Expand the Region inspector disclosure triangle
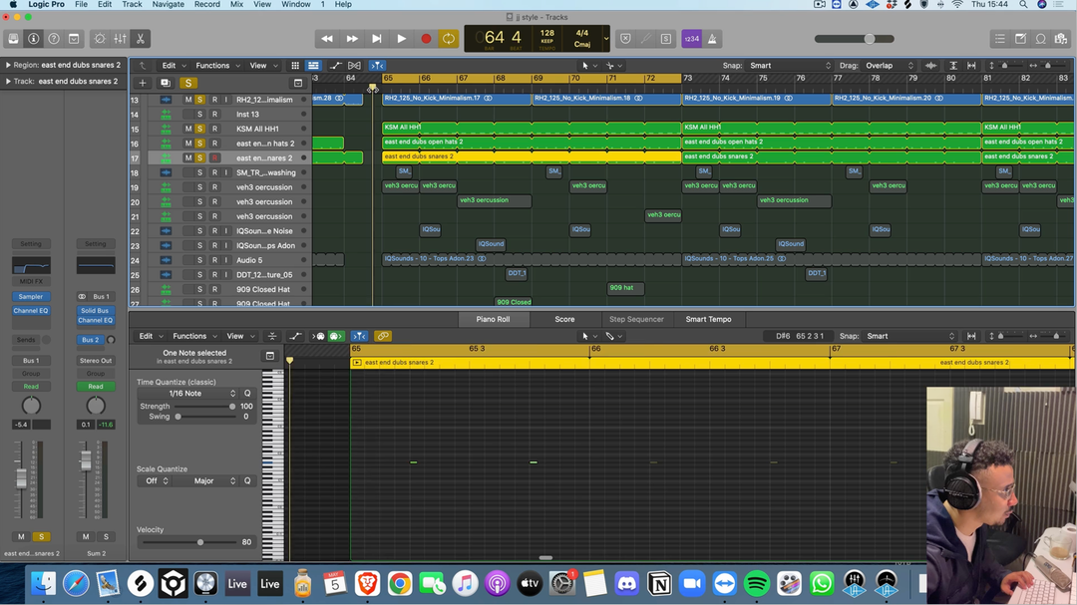Image resolution: width=1077 pixels, height=605 pixels. click(8, 66)
